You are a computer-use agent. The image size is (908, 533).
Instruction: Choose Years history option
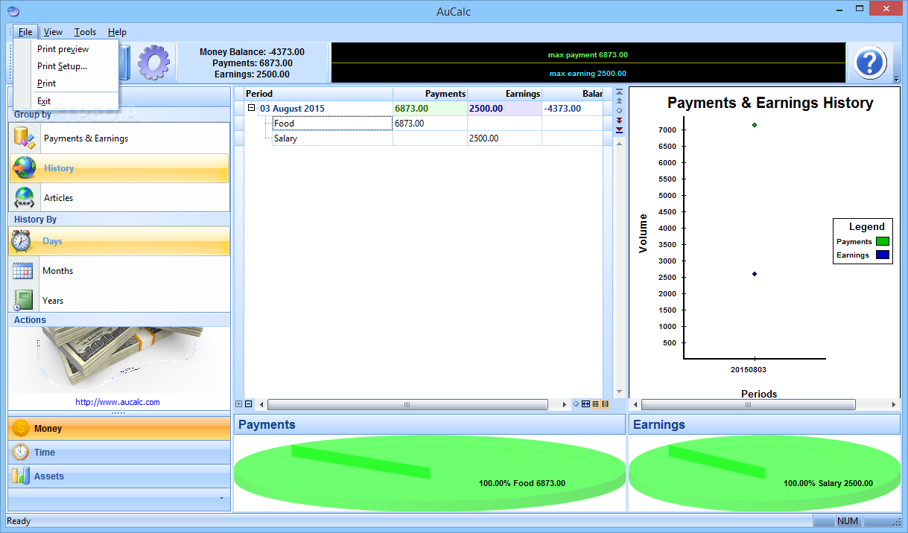[x=119, y=301]
